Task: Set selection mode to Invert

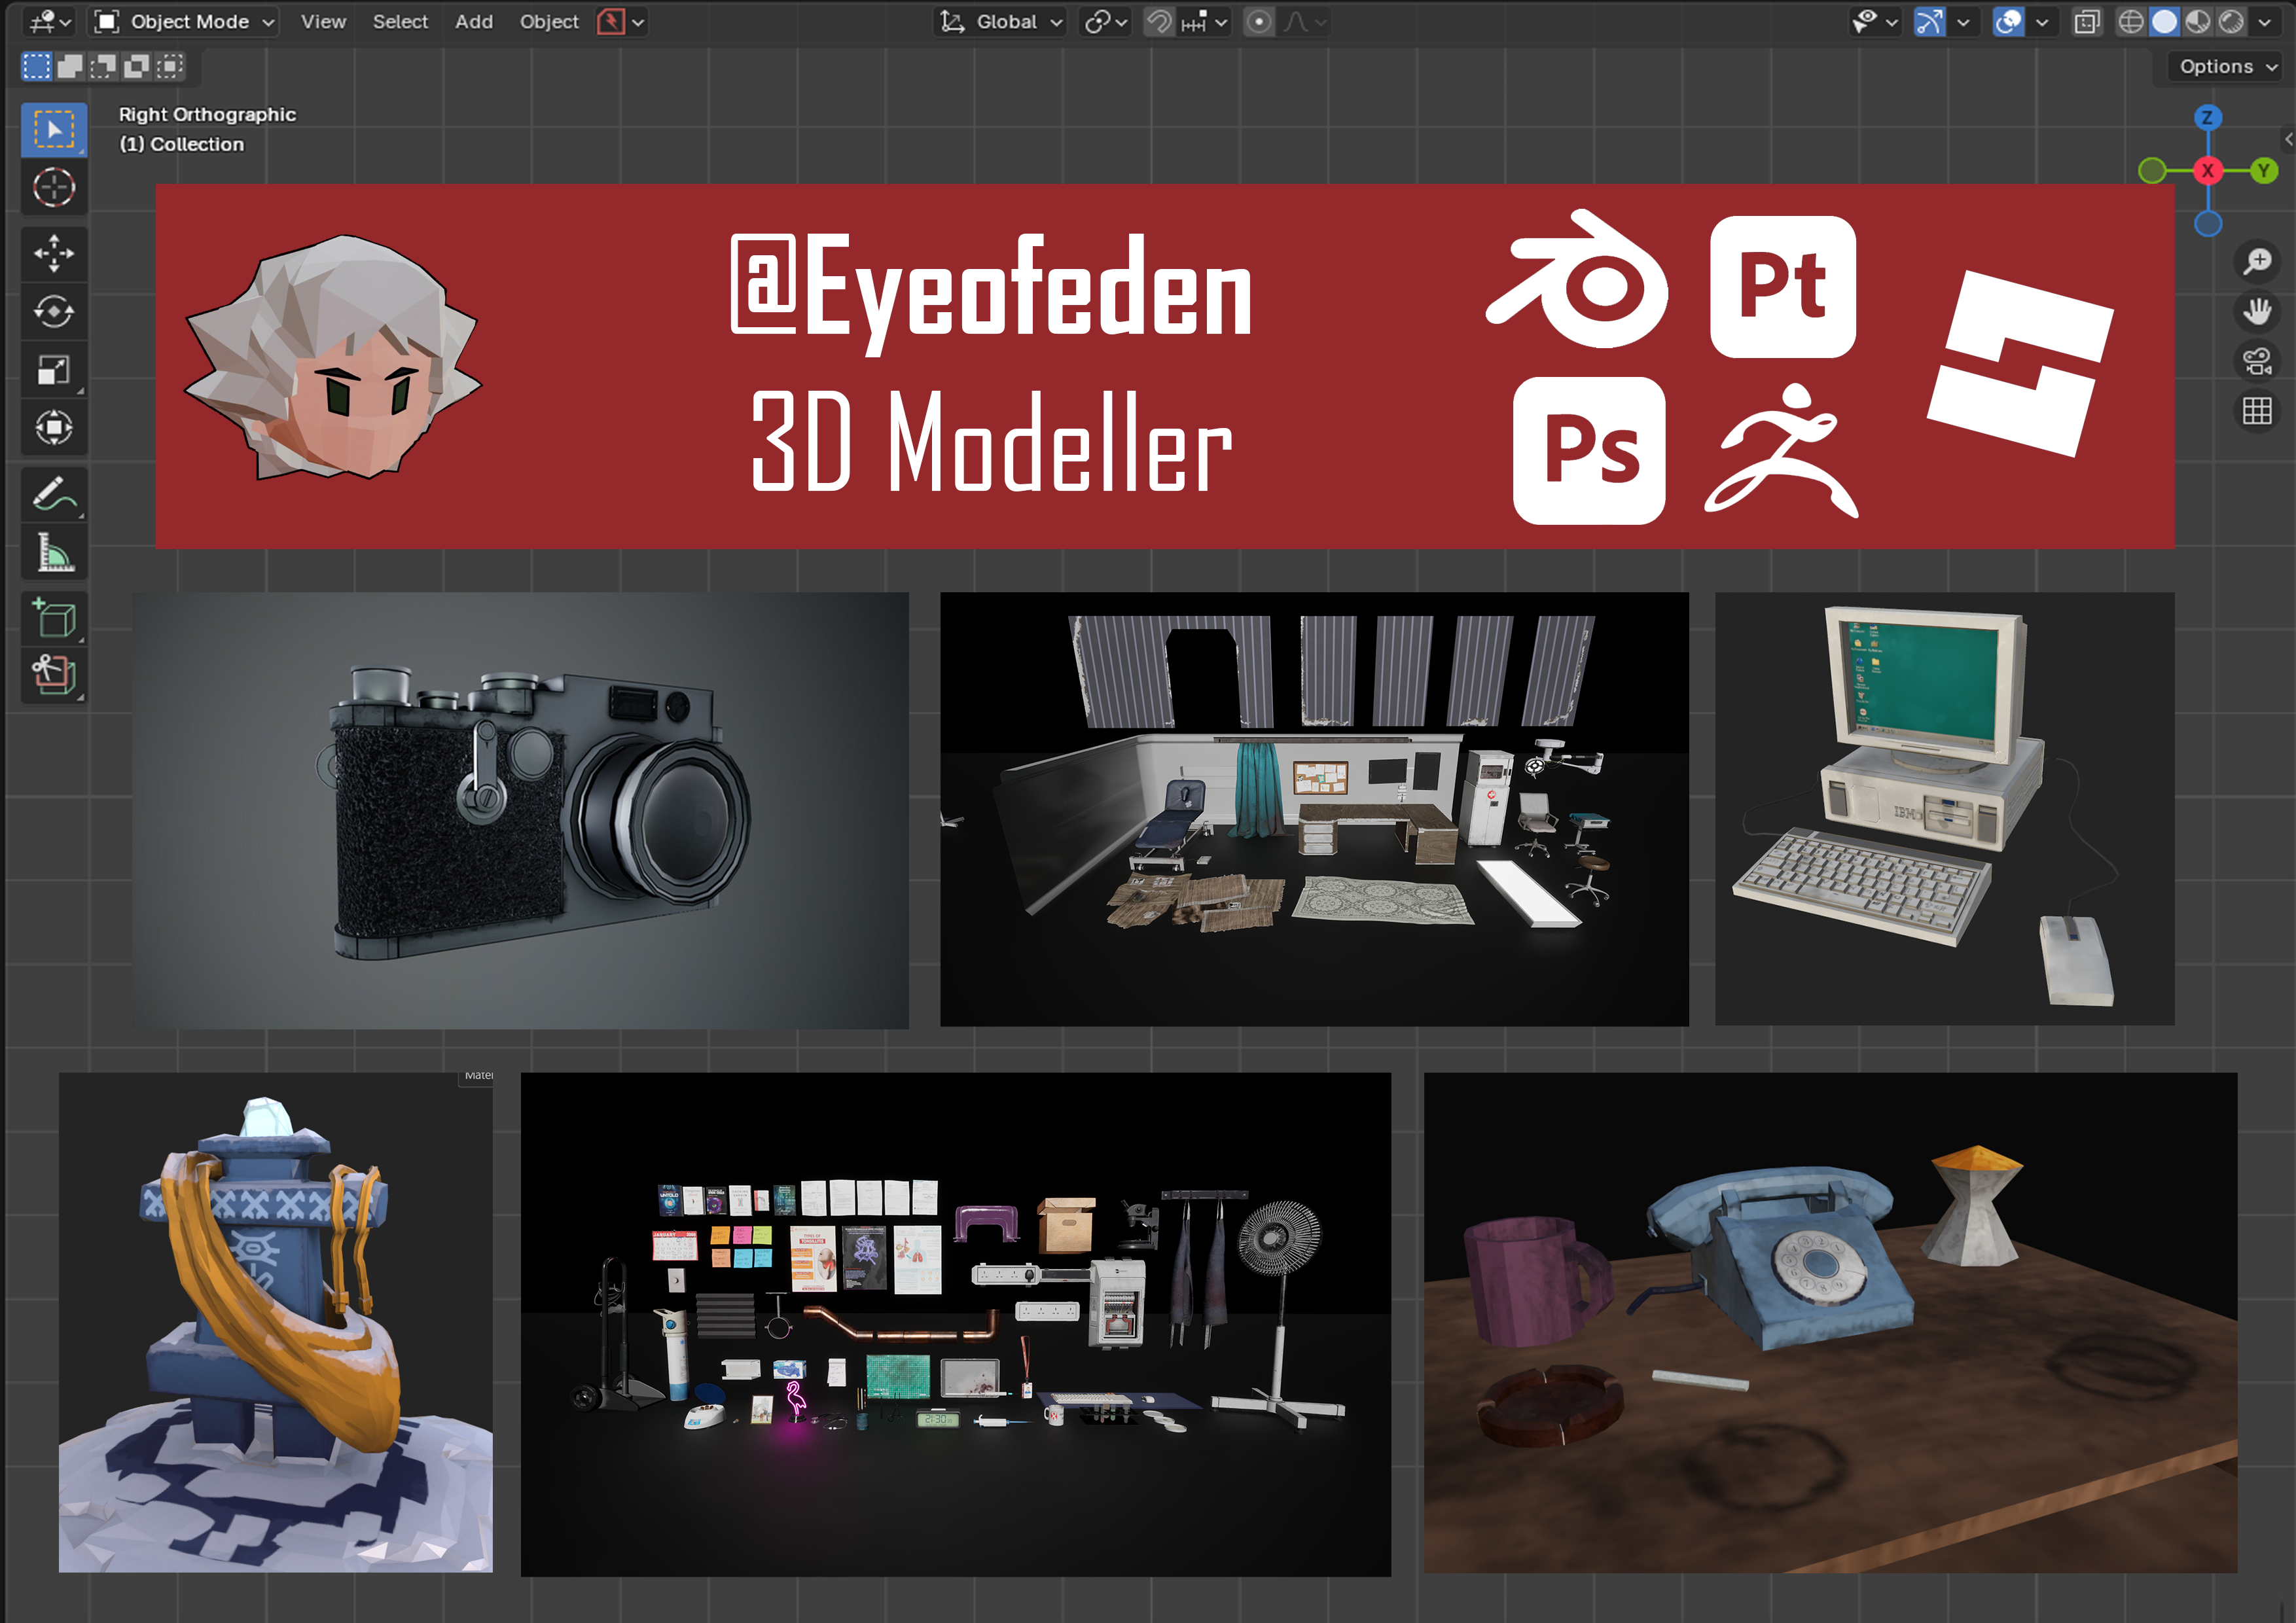Action: pyautogui.click(x=137, y=67)
